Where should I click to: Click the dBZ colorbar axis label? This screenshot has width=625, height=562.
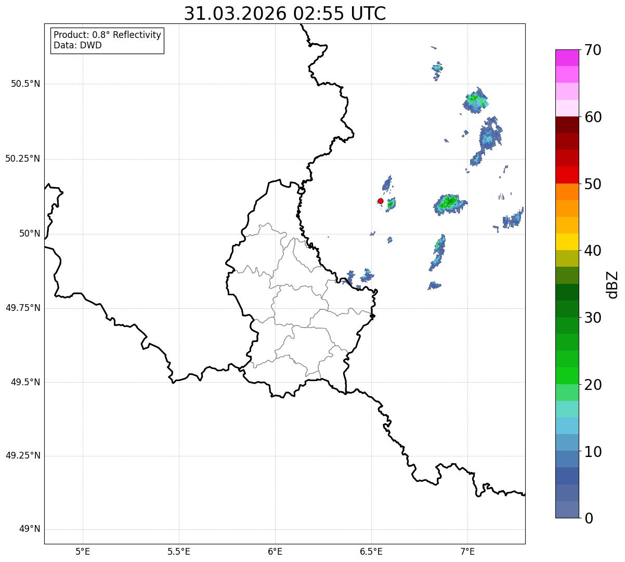coord(612,284)
